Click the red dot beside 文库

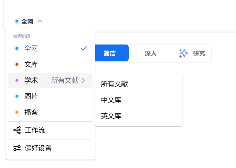[17, 64]
